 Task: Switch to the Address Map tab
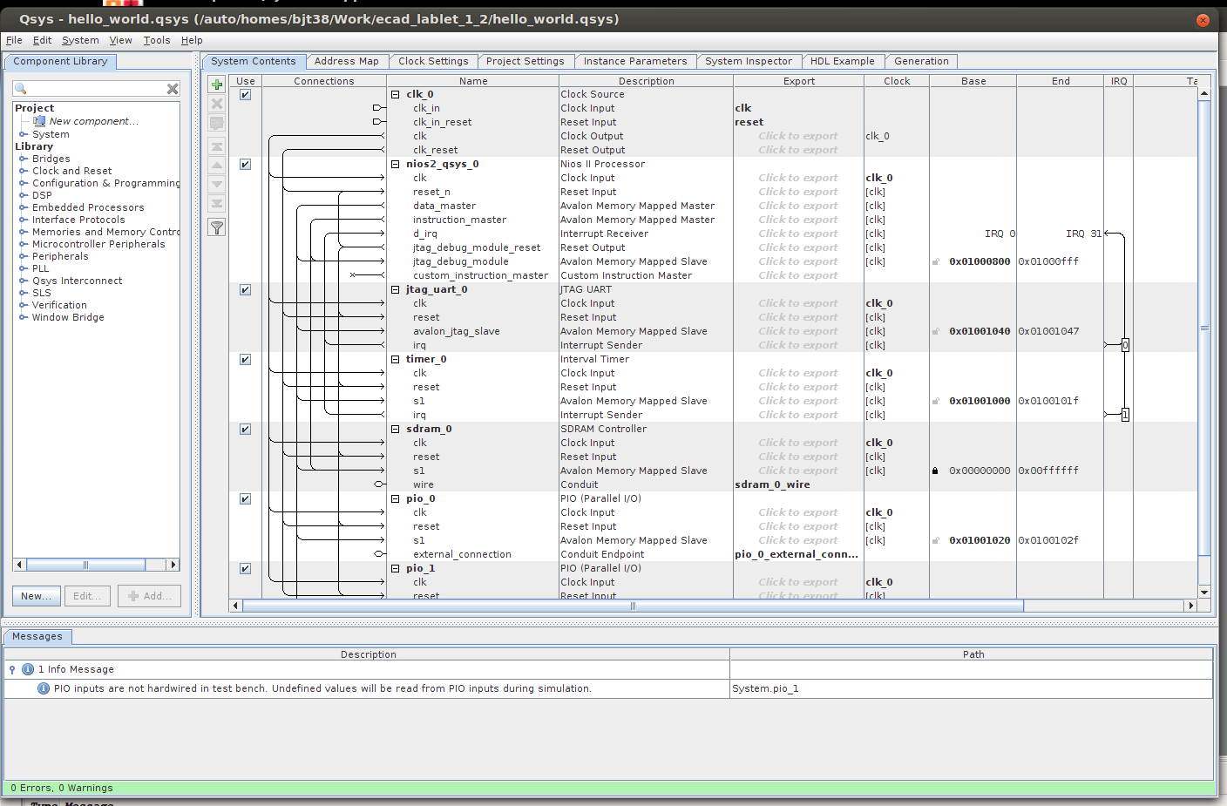[x=346, y=61]
